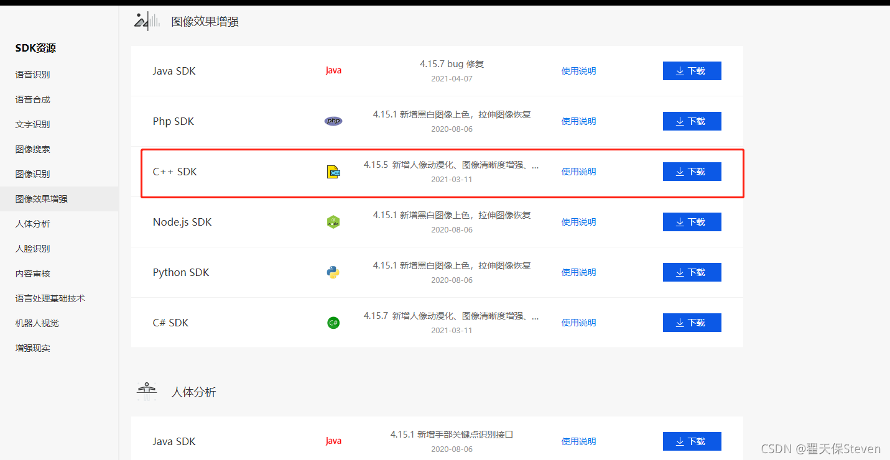
Task: Click the 4.15.5 新增人像动漫化 description
Action: [x=452, y=165]
